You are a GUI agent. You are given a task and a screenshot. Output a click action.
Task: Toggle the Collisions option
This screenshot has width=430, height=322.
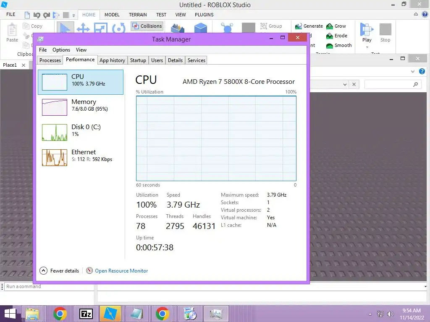click(x=147, y=26)
